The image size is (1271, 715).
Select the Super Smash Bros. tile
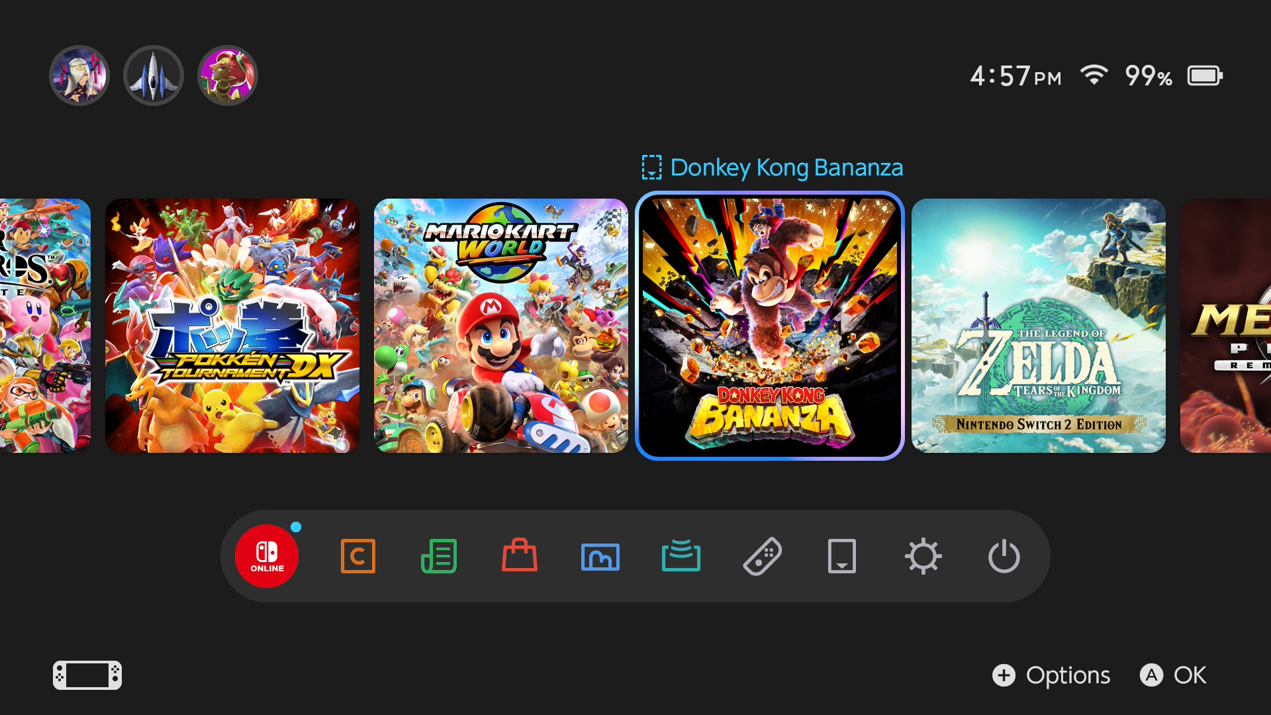45,326
